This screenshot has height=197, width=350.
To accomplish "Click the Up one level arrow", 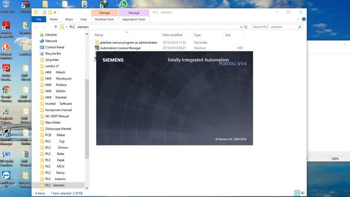I will pyautogui.click(x=56, y=27).
